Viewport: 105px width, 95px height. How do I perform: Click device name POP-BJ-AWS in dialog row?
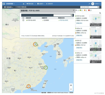(31, 20)
